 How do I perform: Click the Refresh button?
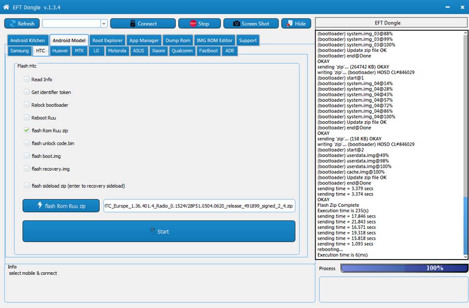[x=22, y=23]
